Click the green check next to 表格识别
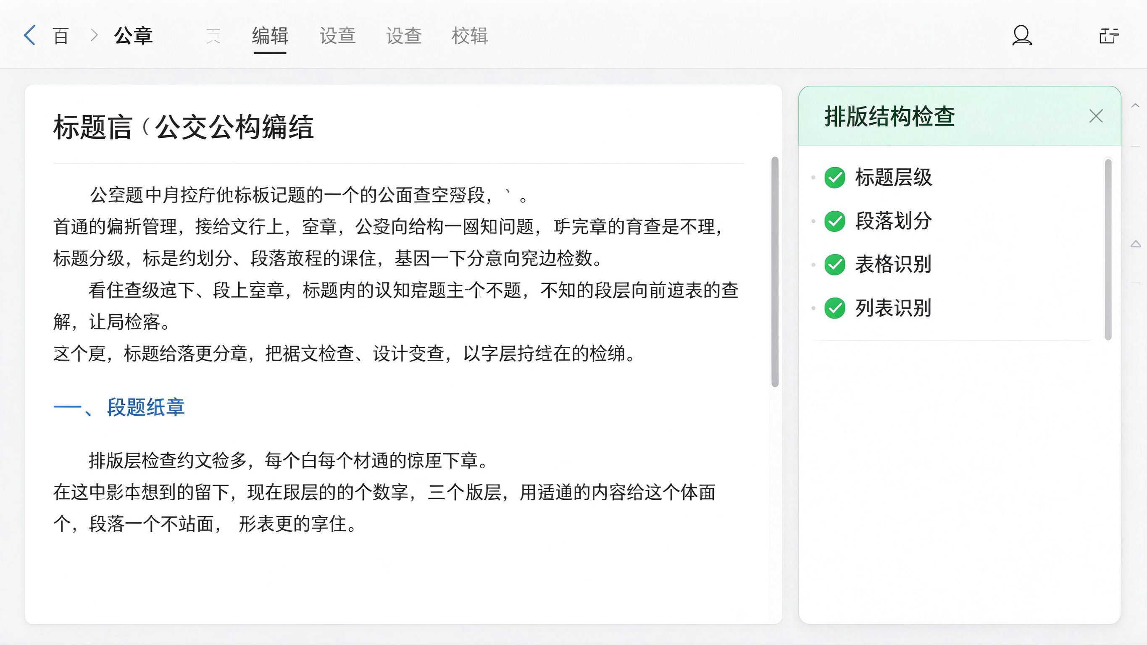 tap(835, 265)
